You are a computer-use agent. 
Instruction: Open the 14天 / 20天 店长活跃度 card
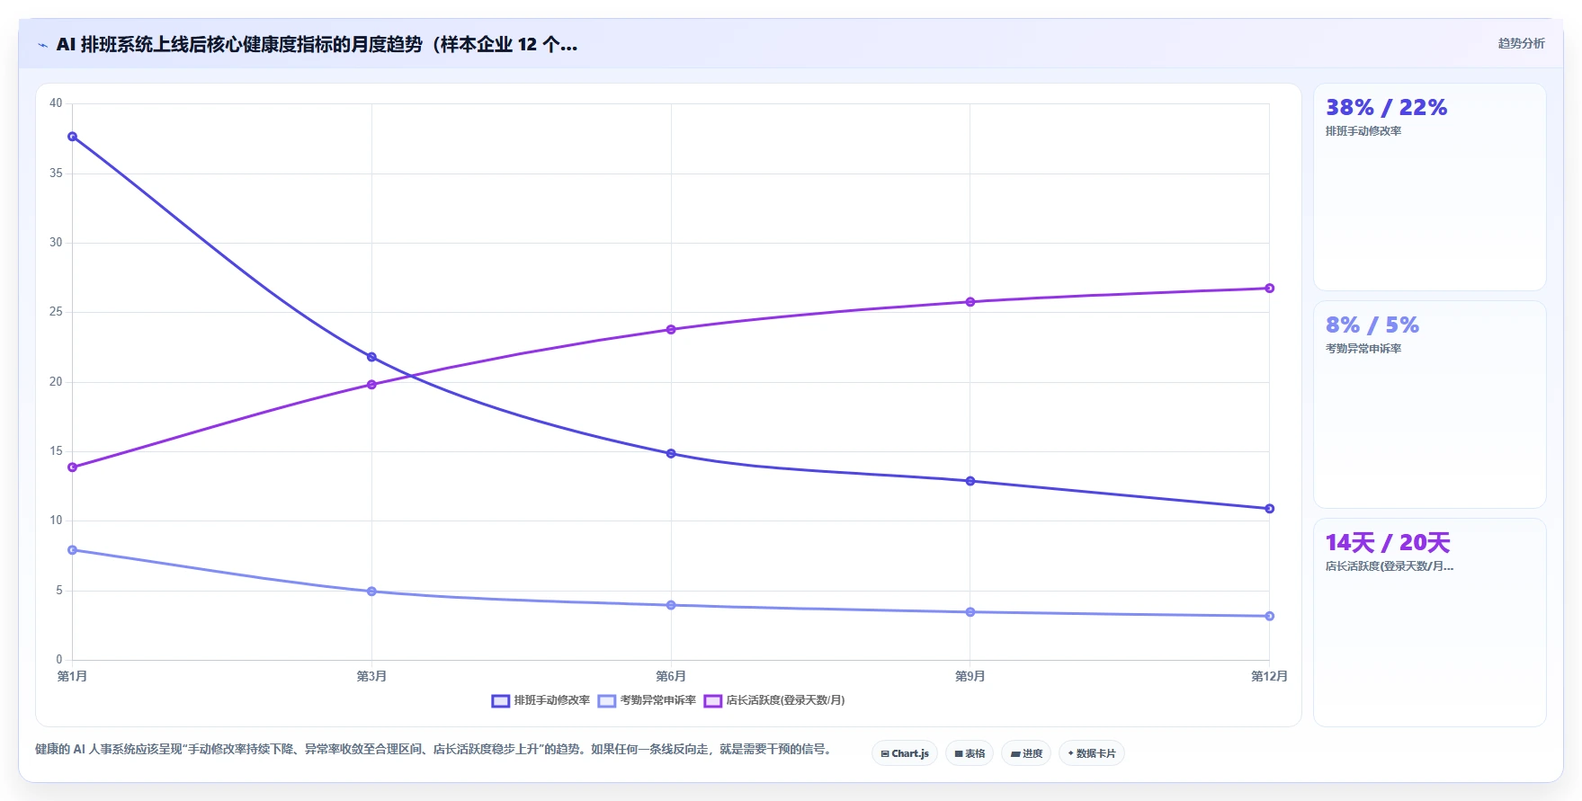pyautogui.click(x=1429, y=622)
